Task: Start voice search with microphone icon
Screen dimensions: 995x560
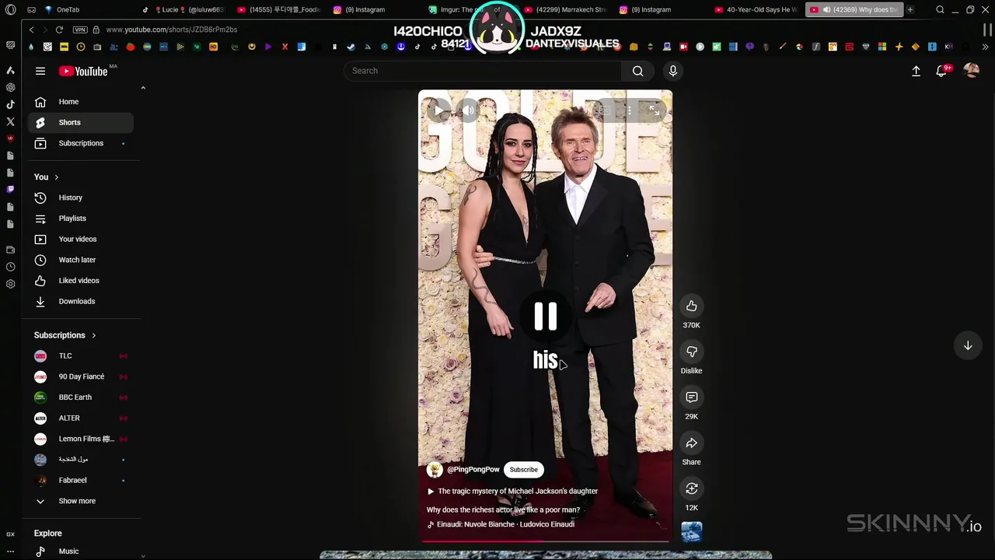Action: point(673,71)
